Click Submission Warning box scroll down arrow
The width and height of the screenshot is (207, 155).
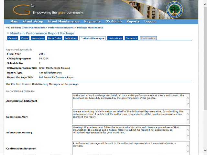(188, 136)
